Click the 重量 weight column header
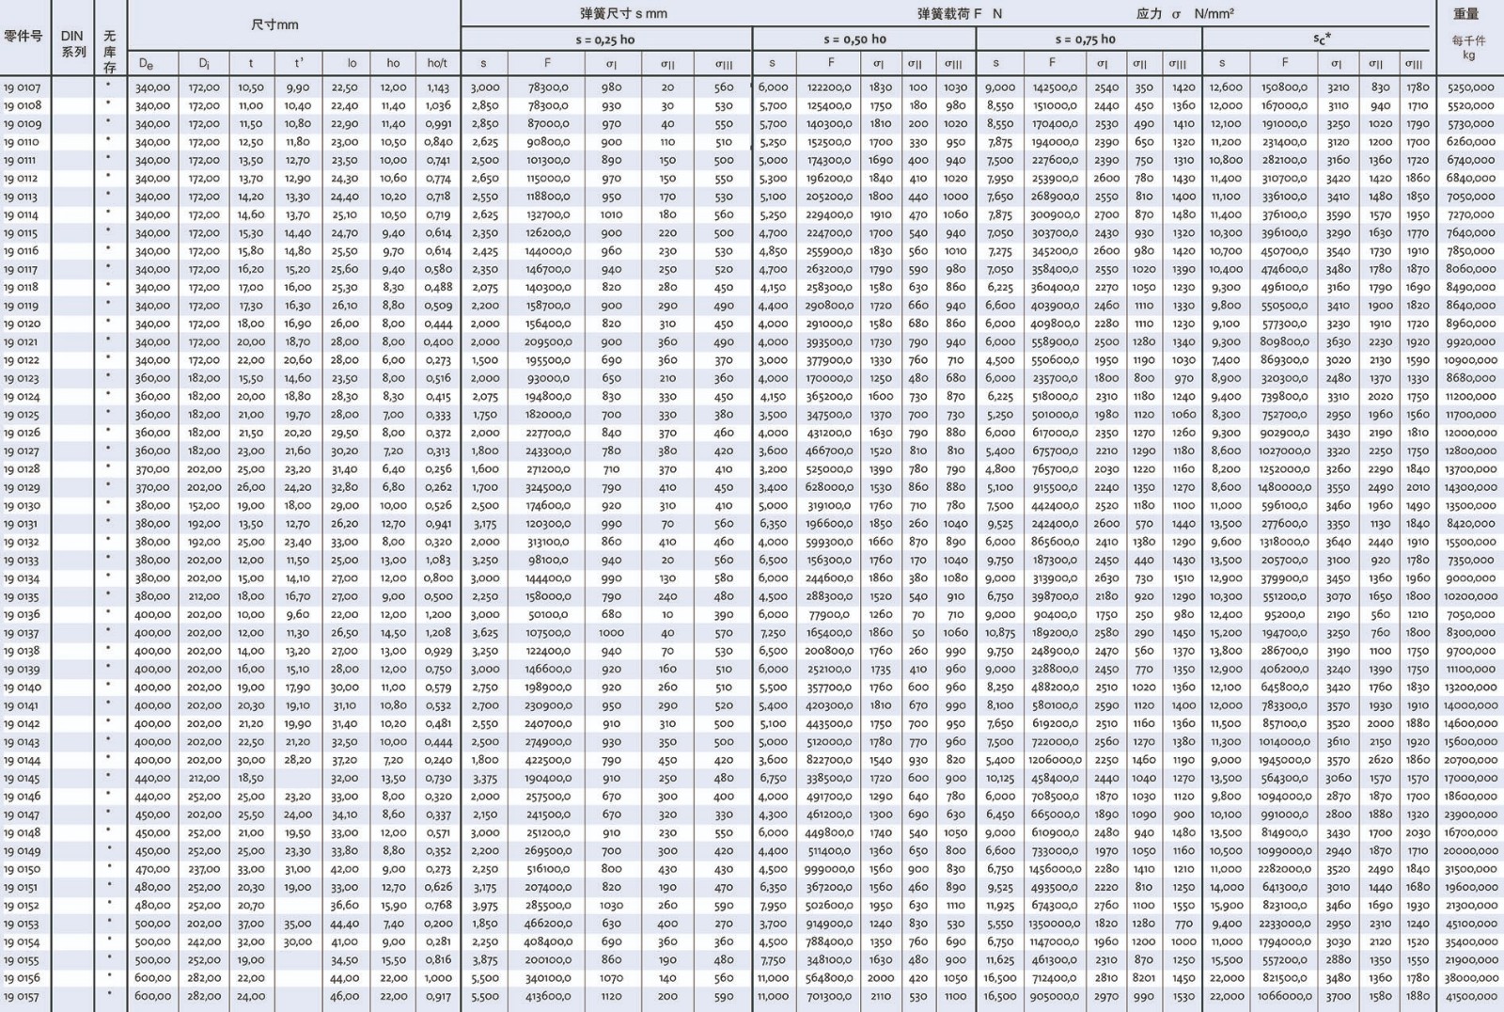 click(x=1466, y=14)
